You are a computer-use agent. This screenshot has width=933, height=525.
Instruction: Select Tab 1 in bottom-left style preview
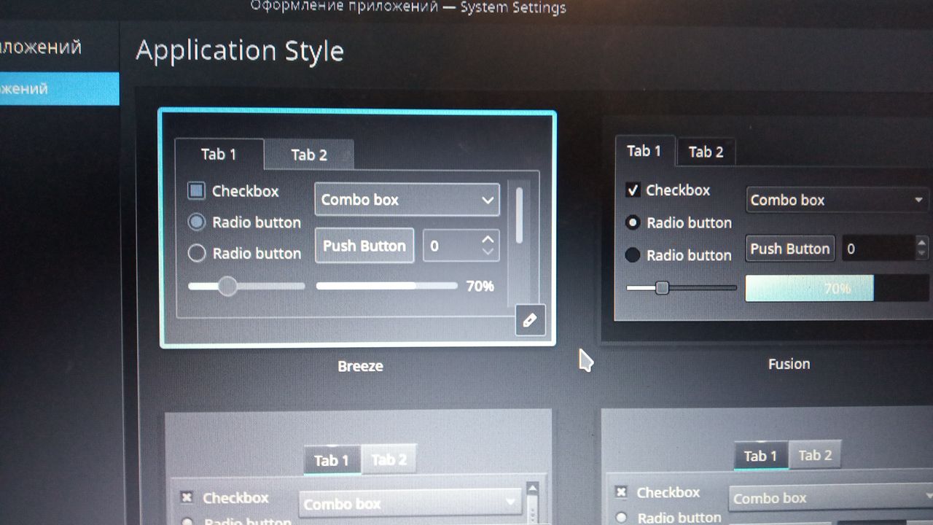[x=332, y=460]
